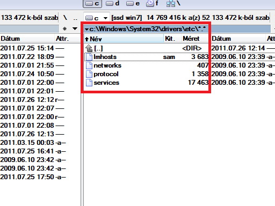Click left row dated 2011.07.01 21:55

pos(32,65)
